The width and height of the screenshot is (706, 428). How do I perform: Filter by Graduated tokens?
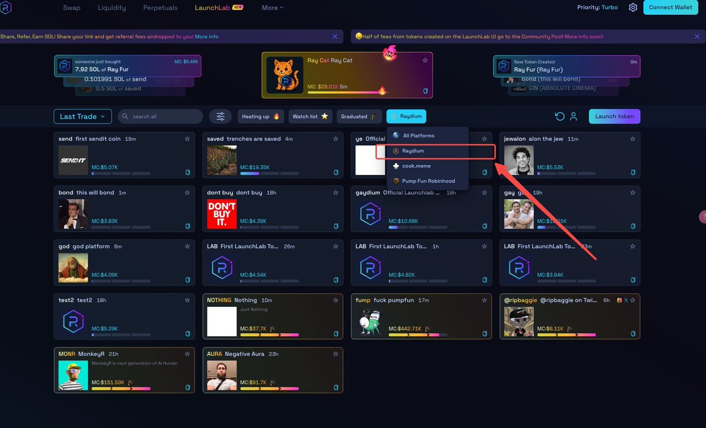click(x=359, y=117)
